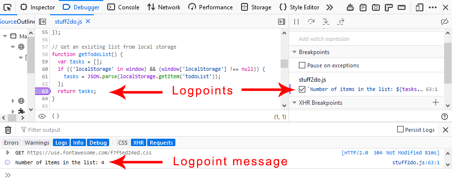Show more tools via chevron overflow
The image size is (452, 182).
click(x=329, y=7)
